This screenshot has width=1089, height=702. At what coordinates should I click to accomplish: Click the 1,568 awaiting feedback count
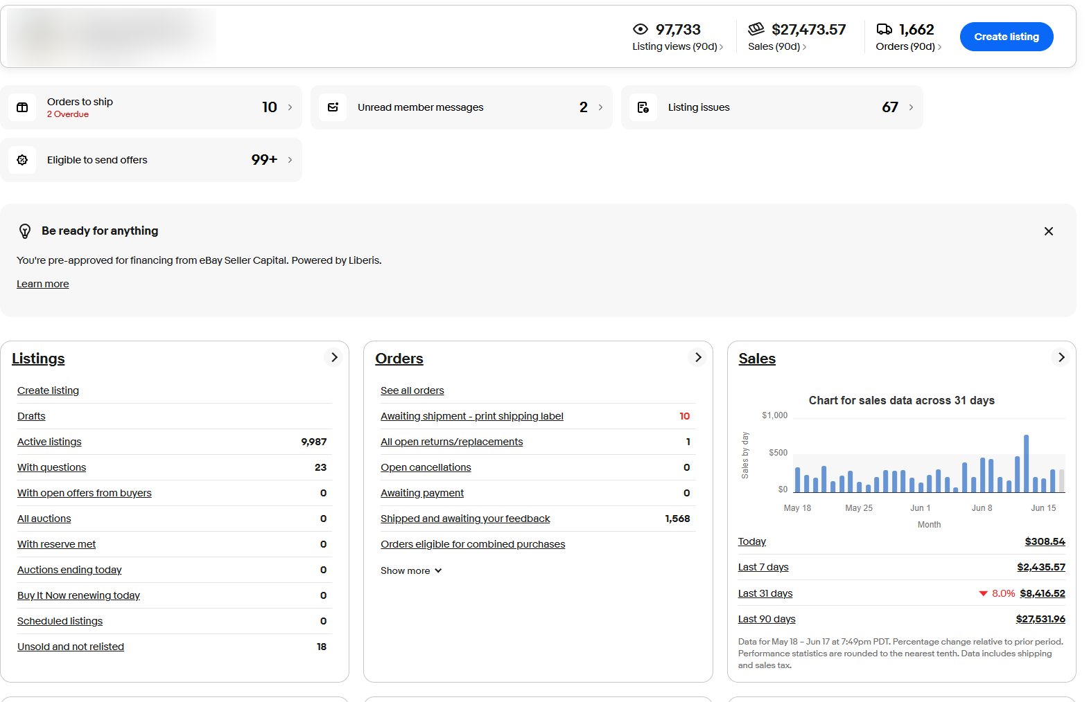(677, 519)
